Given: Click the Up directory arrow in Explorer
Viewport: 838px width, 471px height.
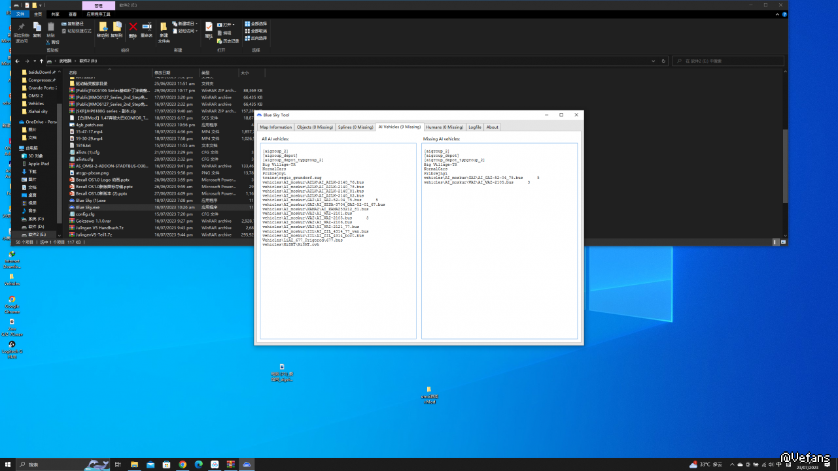Looking at the screenshot, I should pyautogui.click(x=41, y=61).
